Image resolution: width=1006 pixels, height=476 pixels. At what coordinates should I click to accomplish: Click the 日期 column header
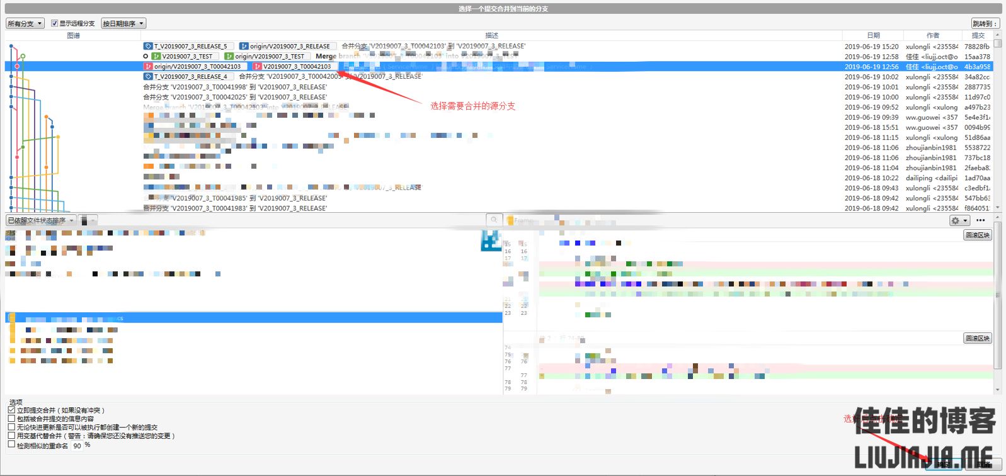(x=873, y=35)
